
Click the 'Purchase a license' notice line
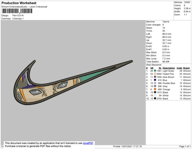click(x=38, y=146)
